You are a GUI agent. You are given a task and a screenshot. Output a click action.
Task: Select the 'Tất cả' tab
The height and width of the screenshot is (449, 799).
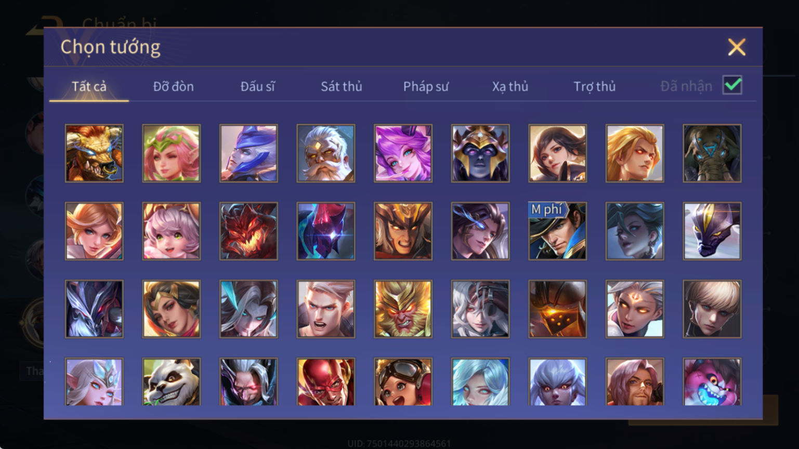(89, 86)
